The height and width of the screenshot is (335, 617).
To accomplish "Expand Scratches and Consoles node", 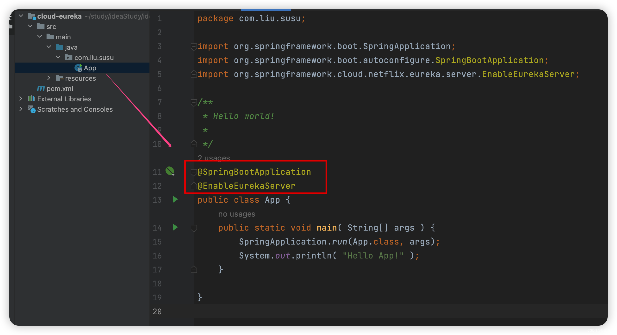I will point(21,109).
